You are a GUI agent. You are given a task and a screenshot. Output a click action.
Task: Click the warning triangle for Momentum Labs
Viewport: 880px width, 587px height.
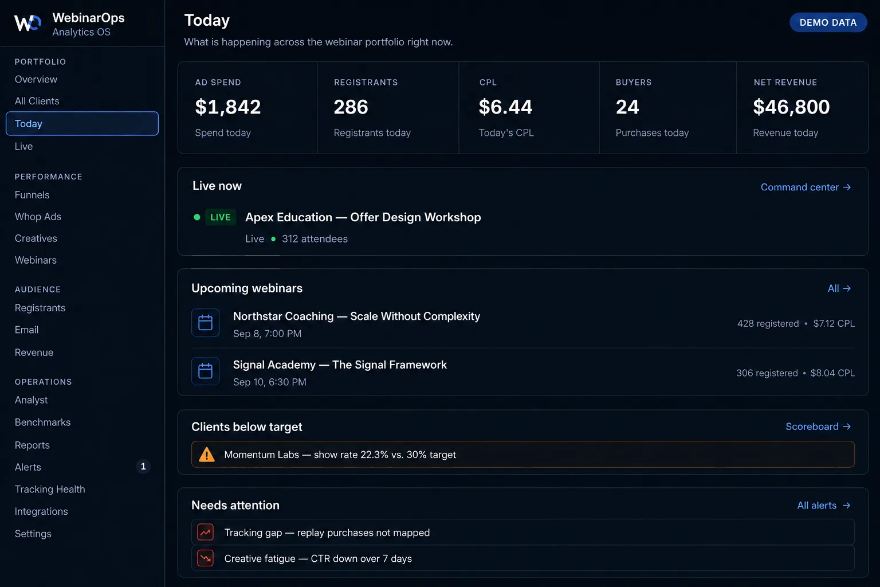click(x=206, y=455)
